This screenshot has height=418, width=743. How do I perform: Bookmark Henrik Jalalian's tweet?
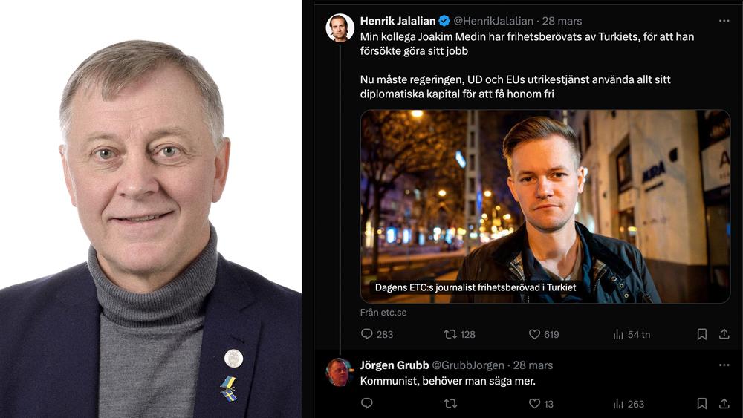point(702,334)
